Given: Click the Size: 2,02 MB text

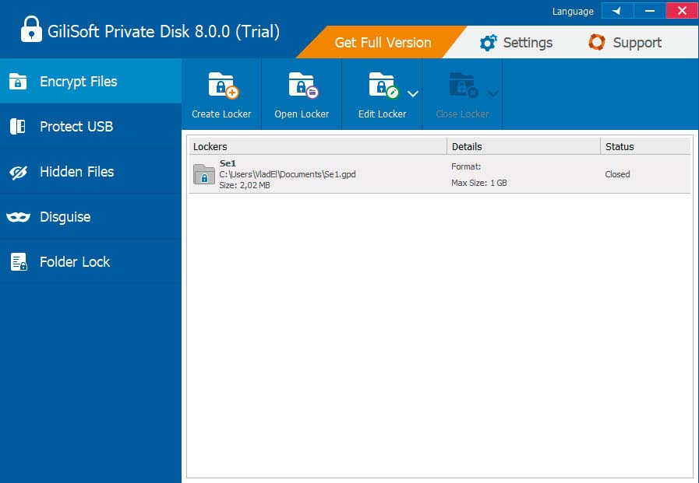Looking at the screenshot, I should tap(245, 185).
